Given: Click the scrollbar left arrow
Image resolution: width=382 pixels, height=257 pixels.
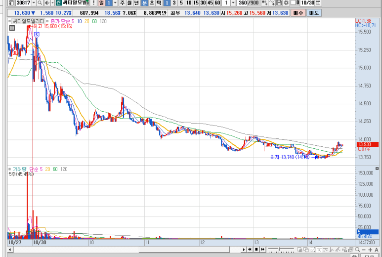Looking at the screenshot, I should pyautogui.click(x=10, y=250).
